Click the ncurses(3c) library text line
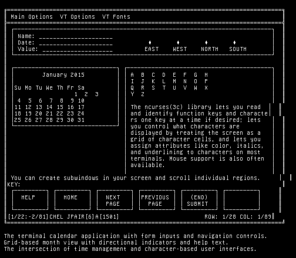This screenshot has height=258, width=296. coord(196,107)
